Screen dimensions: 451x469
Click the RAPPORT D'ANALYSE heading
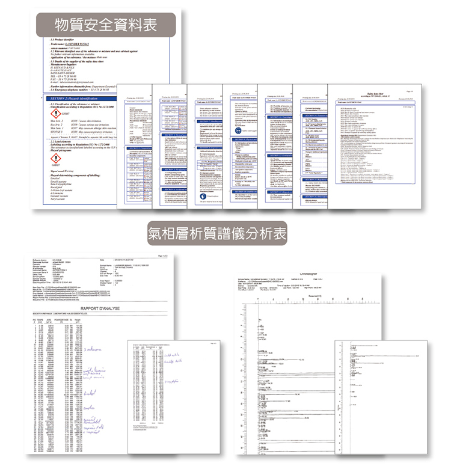[x=100, y=308]
